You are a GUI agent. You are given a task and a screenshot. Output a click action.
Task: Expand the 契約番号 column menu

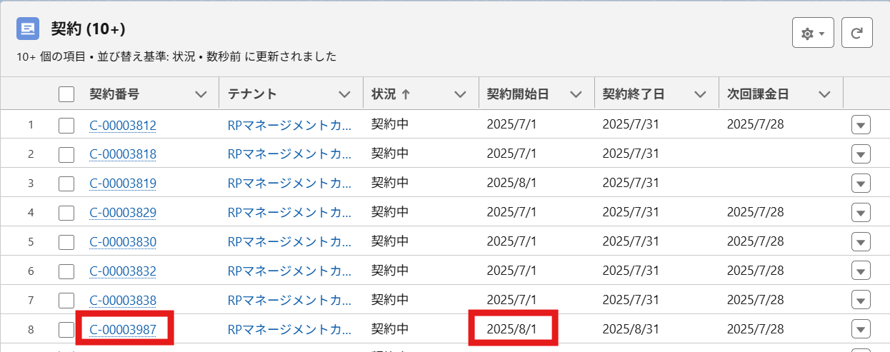[201, 94]
